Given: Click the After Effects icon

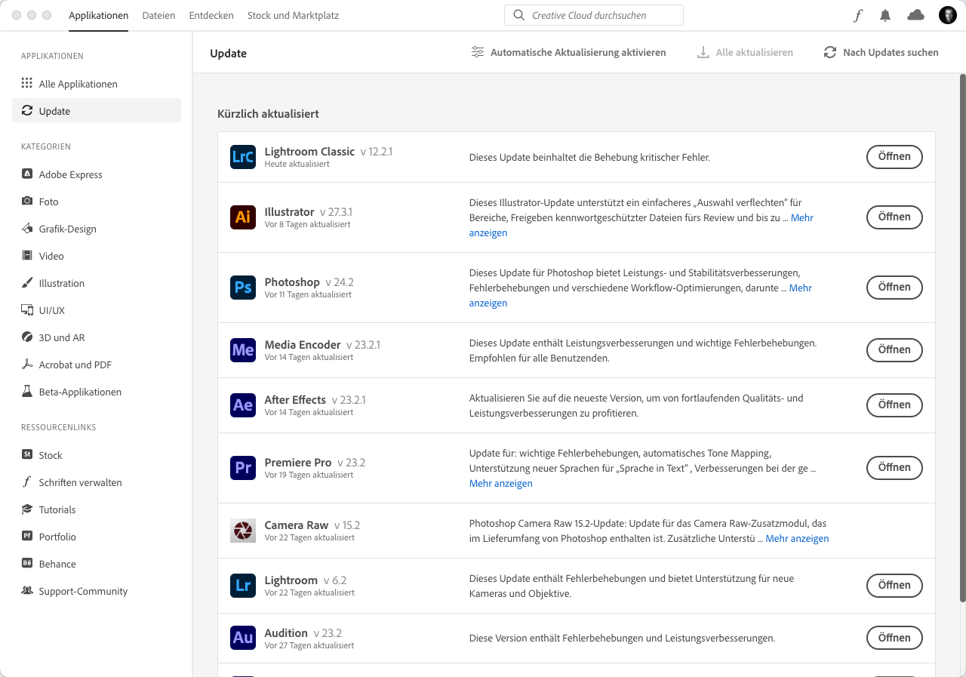Looking at the screenshot, I should point(242,405).
